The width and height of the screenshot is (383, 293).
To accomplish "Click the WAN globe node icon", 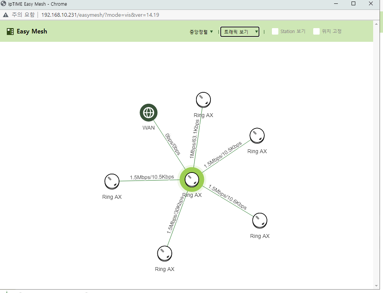I will (149, 112).
